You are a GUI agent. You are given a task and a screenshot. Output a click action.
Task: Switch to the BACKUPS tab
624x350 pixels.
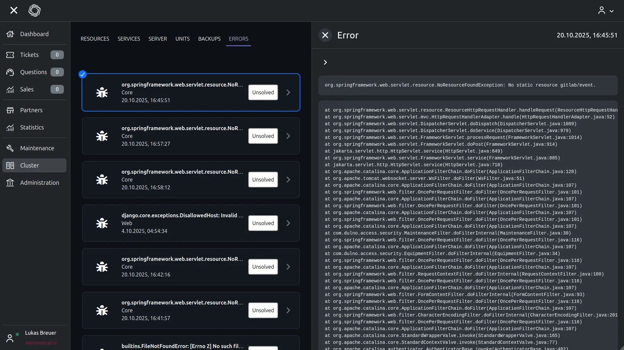[x=209, y=39]
